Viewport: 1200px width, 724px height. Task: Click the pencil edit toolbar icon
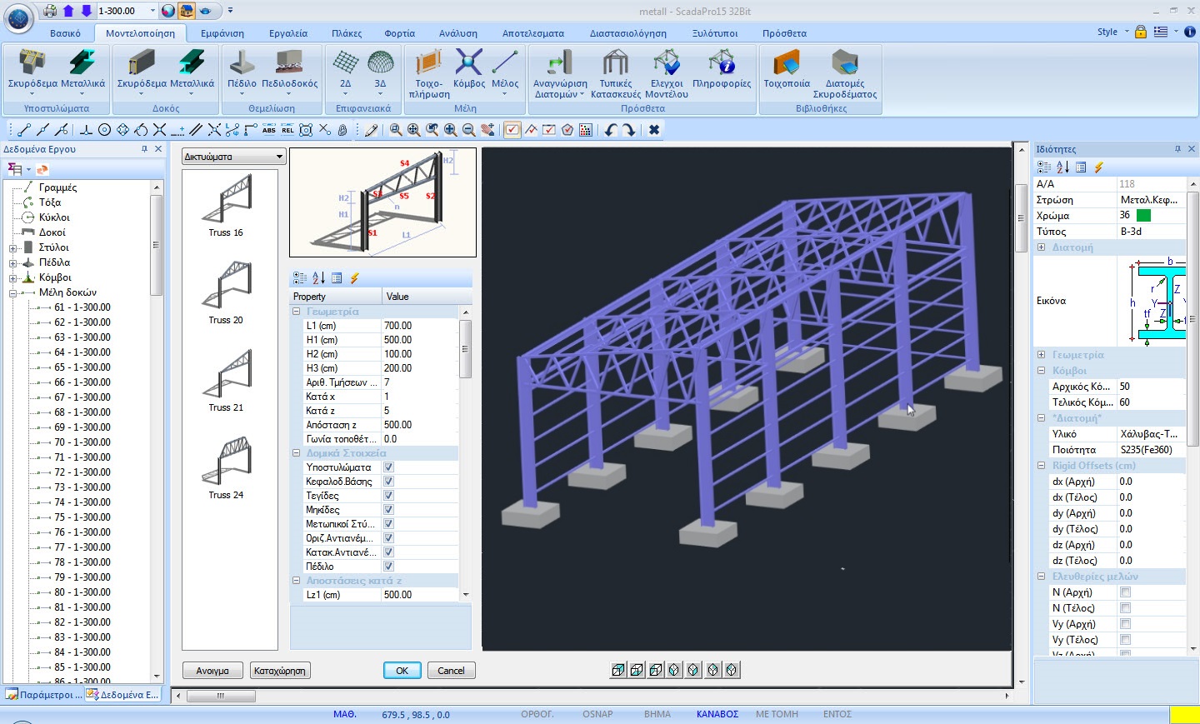(x=372, y=130)
